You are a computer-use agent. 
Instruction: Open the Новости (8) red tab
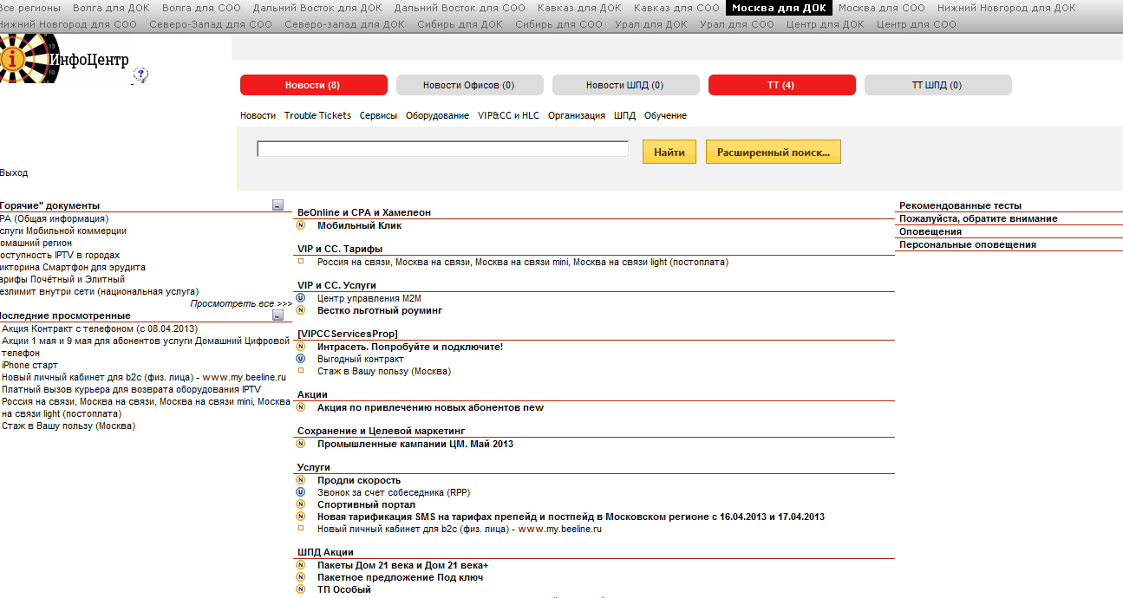point(314,85)
